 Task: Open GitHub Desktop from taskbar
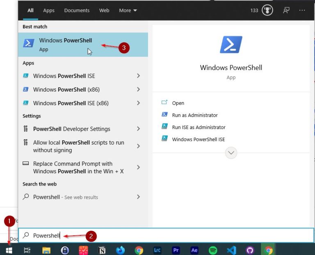click(250, 250)
